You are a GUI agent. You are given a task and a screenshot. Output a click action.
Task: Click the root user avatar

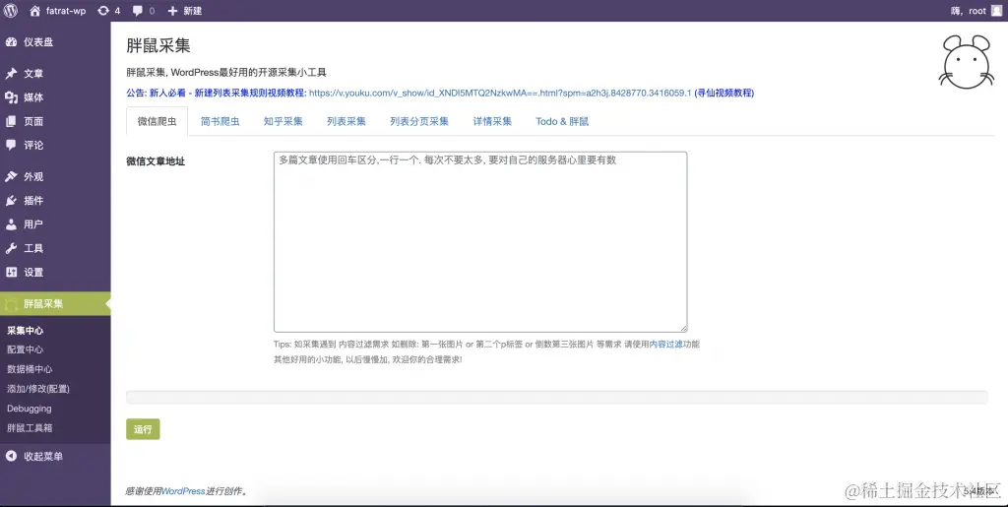tap(996, 10)
